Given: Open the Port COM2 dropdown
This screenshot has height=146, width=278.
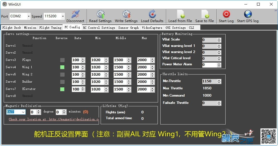Looking at the screenshot, I should [29, 16].
